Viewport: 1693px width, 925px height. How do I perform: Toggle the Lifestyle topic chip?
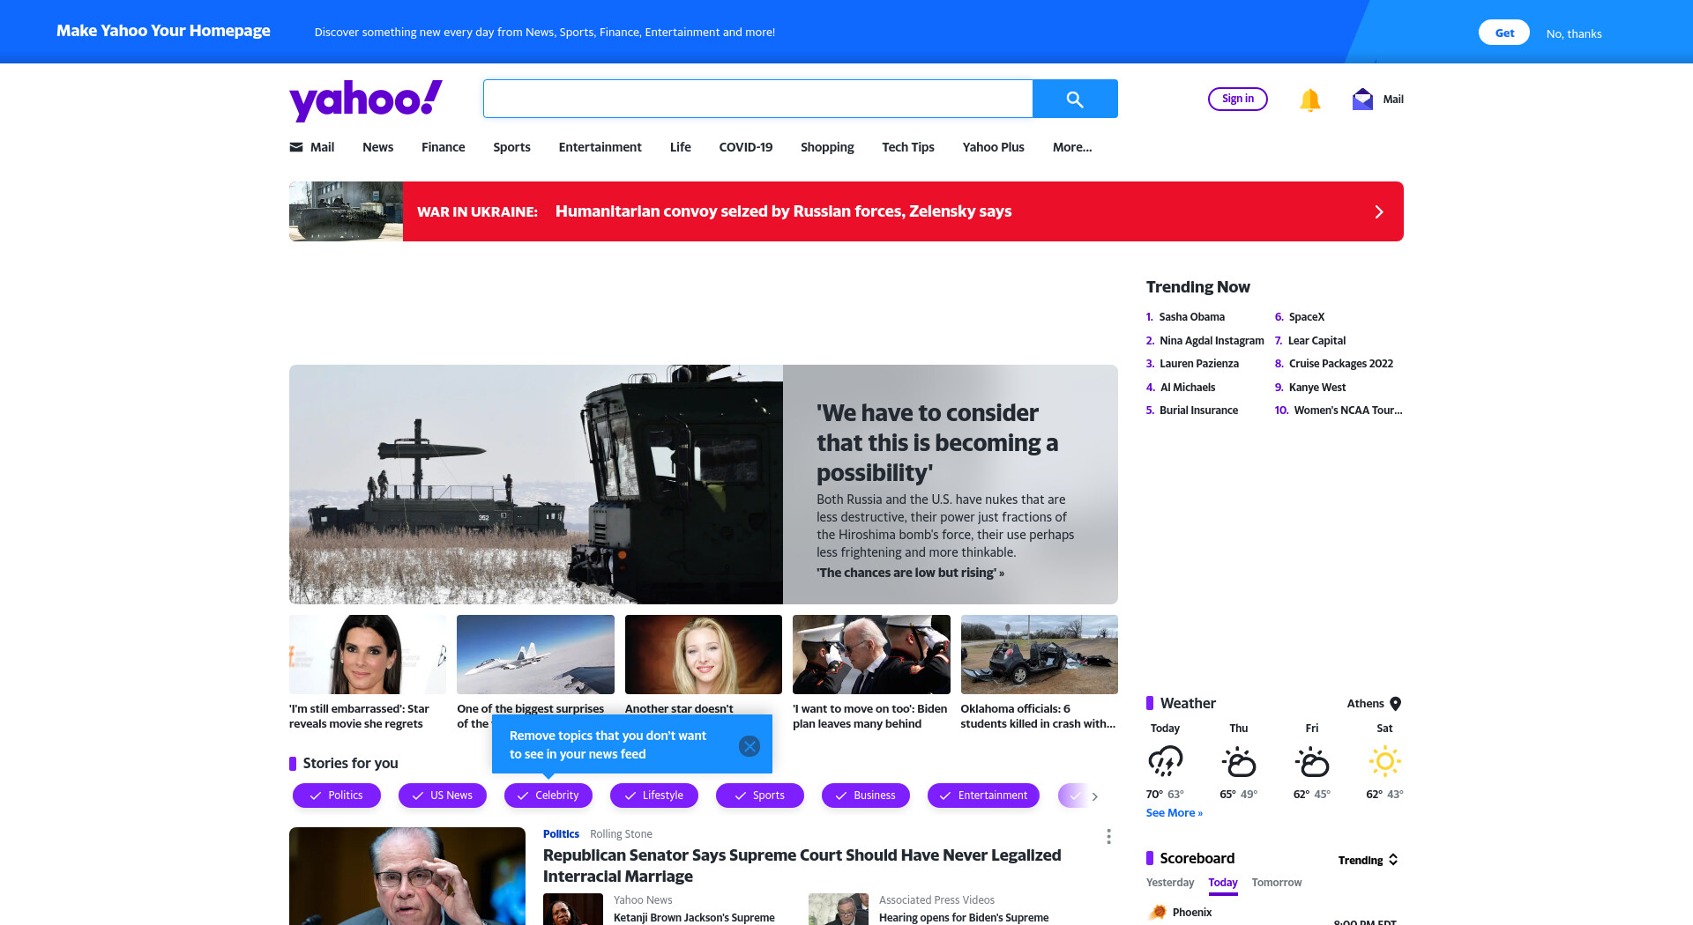coord(654,795)
